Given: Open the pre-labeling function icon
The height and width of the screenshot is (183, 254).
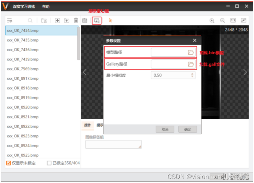Looking at the screenshot, I should (97, 21).
